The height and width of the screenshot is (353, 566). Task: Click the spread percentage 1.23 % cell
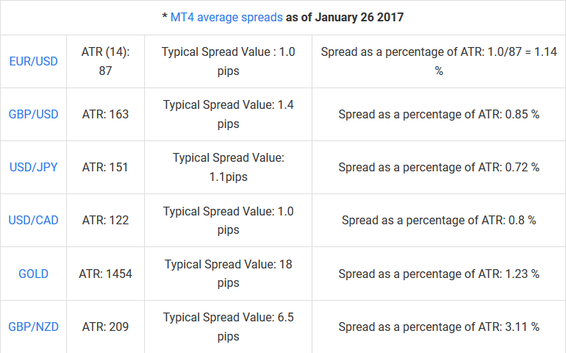(439, 274)
